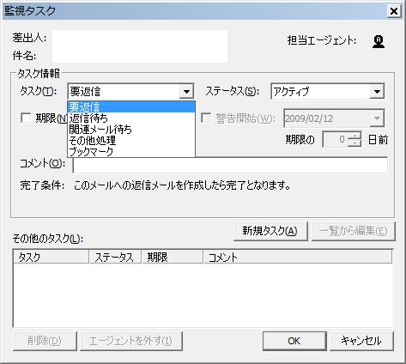Click the コメント input field
This screenshot has width=406, height=364.
(x=230, y=165)
